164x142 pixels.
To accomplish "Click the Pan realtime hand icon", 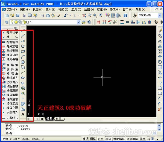I will (84, 16).
